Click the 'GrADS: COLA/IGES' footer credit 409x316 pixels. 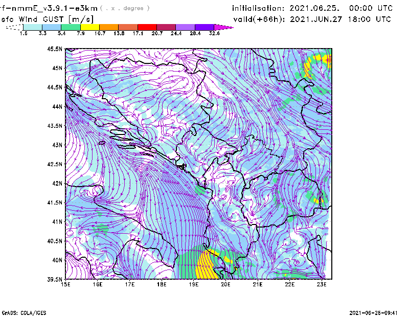(x=24, y=313)
